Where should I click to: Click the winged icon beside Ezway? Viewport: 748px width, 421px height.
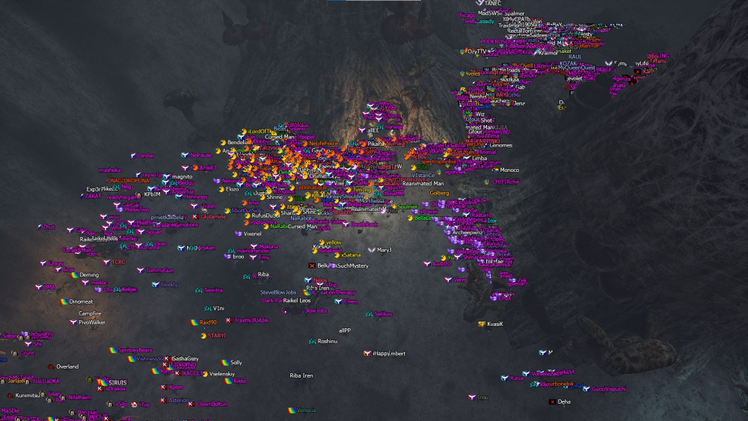pos(43,263)
